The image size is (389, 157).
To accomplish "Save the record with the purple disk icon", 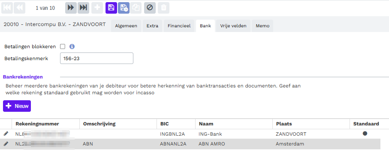I will tap(111, 8).
